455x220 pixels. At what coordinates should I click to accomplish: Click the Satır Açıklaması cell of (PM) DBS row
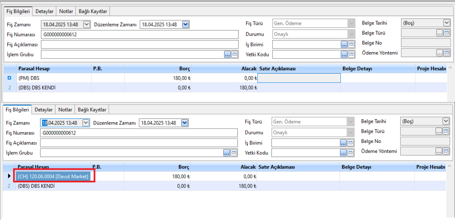point(299,78)
